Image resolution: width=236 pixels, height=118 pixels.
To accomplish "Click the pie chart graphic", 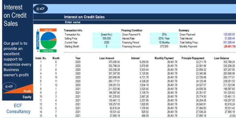I will point(48,40).
